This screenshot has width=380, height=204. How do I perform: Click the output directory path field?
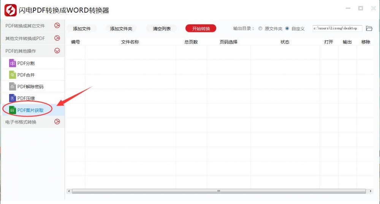[x=337, y=29]
